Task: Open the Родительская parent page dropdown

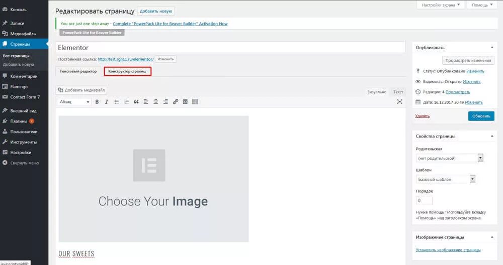Action: coord(449,158)
